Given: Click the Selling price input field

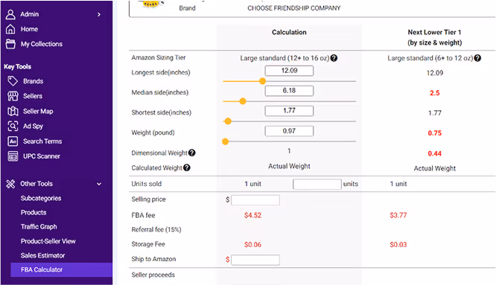Looking at the screenshot, I should click(x=255, y=200).
